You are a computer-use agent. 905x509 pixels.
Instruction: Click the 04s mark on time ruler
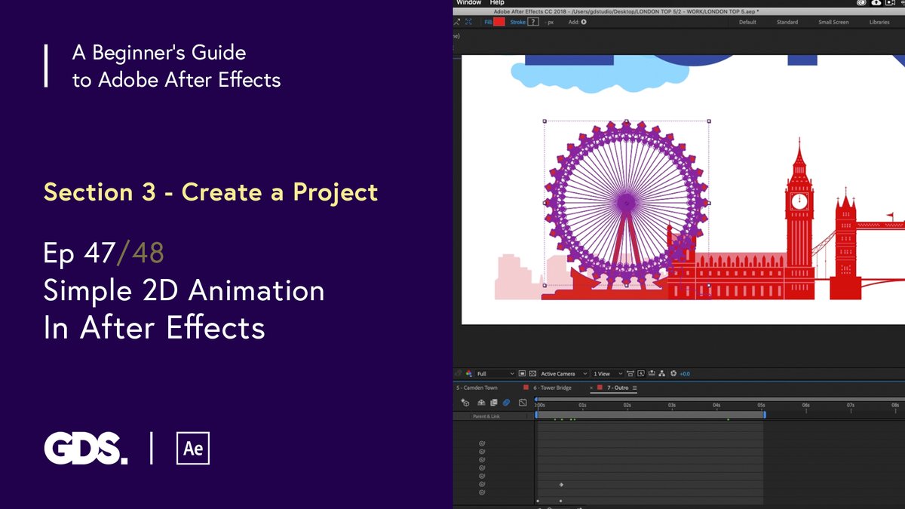pos(716,406)
